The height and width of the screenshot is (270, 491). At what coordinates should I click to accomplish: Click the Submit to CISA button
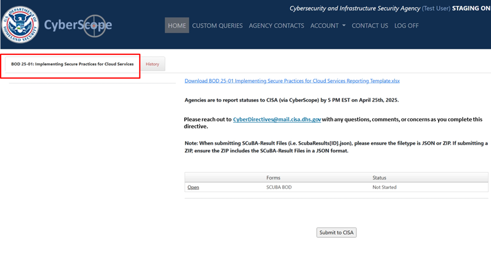(x=336, y=232)
